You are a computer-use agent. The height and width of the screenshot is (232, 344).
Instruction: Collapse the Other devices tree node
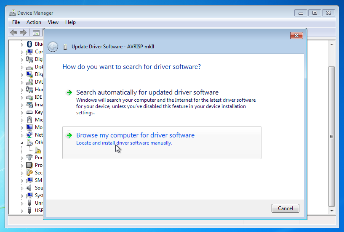pos(22,142)
